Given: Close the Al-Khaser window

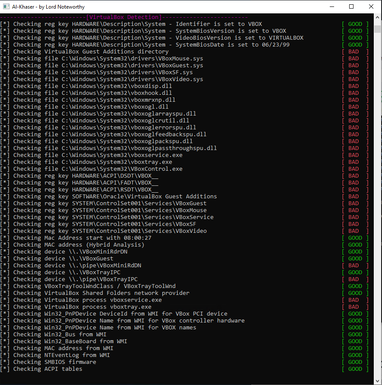Looking at the screenshot, I should 371,6.
